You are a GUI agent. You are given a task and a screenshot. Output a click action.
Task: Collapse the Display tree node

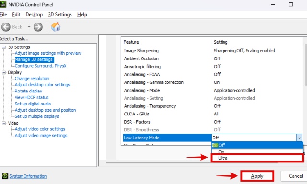click(x=4, y=72)
